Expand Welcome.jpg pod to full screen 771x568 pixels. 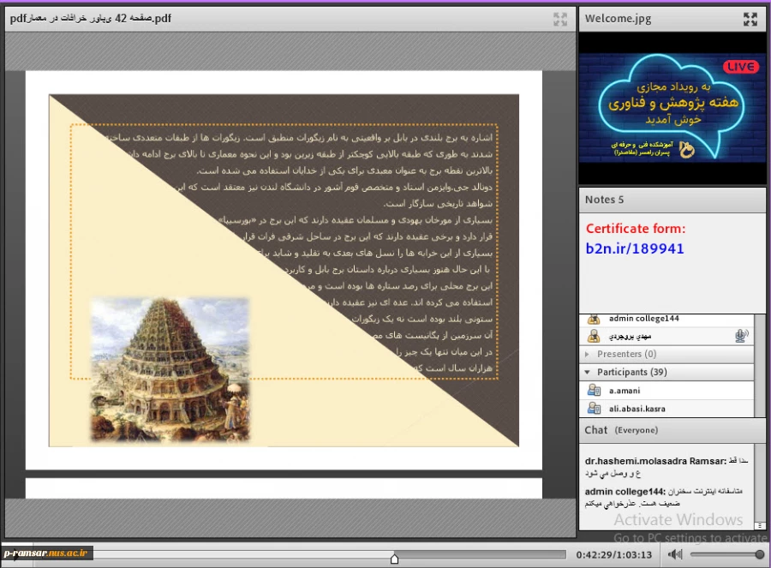[x=750, y=19]
